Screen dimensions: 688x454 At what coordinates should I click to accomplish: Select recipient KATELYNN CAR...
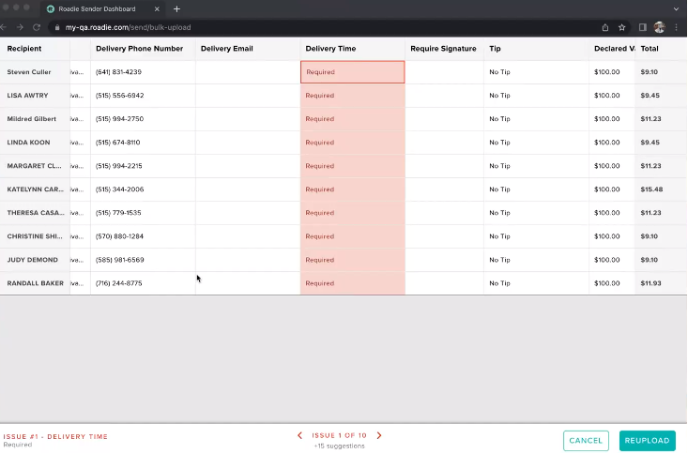click(35, 189)
